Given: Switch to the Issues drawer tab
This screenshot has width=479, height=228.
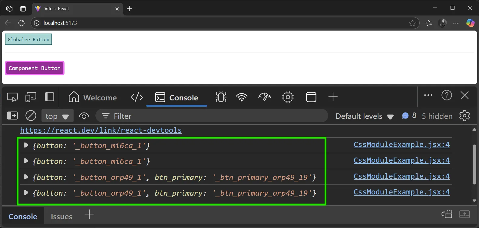Looking at the screenshot, I should [61, 217].
